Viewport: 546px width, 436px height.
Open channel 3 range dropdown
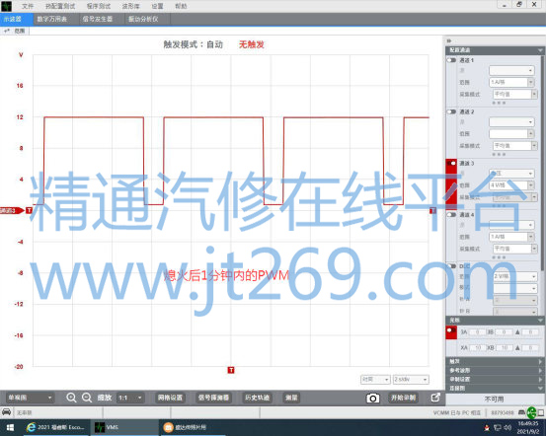[x=511, y=185]
